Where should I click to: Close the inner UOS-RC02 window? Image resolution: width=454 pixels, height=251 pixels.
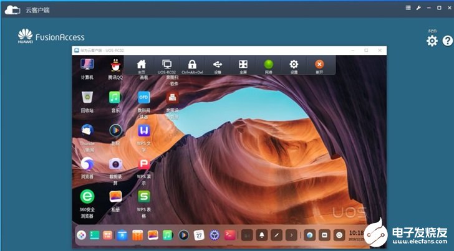coord(380,50)
